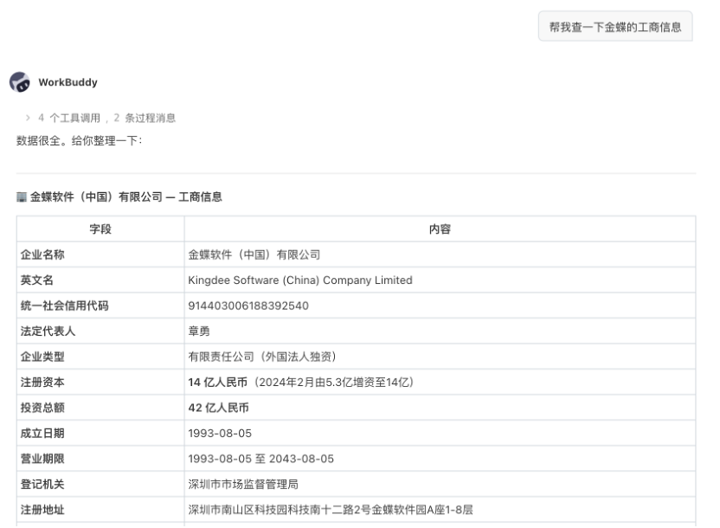The height and width of the screenshot is (528, 720).
Task: Click the company name value 金蝶软件（中国）有限公司 in table
Action: [254, 254]
